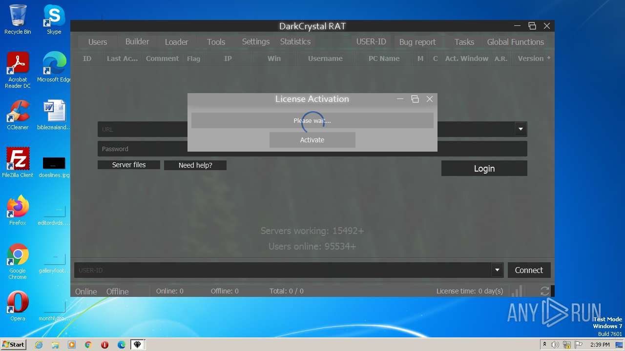Click the signal strength bars icon

point(516,291)
